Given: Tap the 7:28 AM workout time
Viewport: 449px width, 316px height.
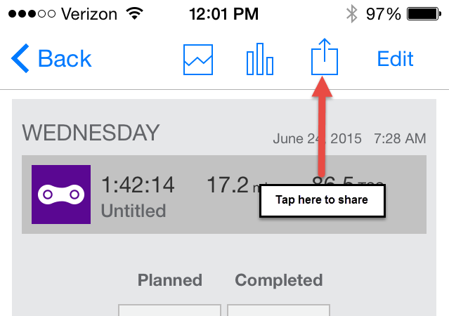Looking at the screenshot, I should pos(400,138).
